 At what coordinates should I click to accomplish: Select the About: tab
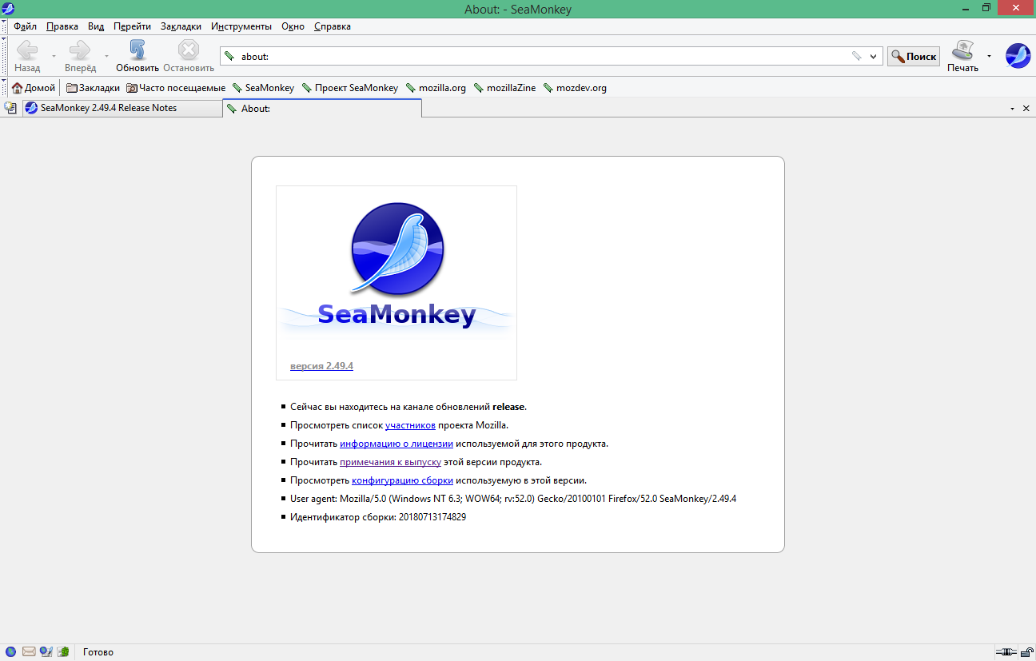(x=322, y=108)
